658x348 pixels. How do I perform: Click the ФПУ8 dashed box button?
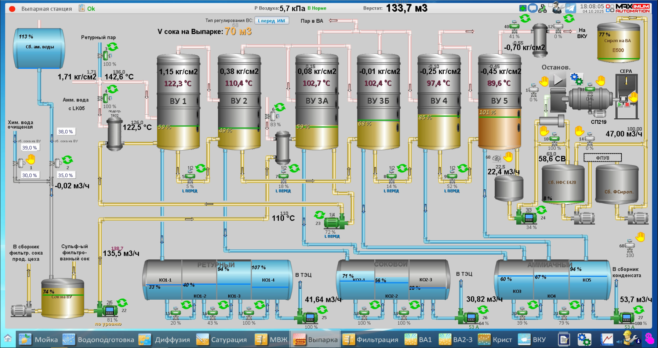603,158
